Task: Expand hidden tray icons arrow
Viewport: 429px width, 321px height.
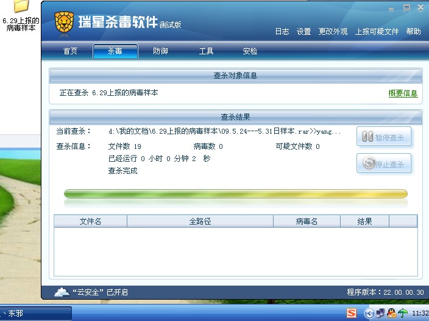Action: (369, 313)
